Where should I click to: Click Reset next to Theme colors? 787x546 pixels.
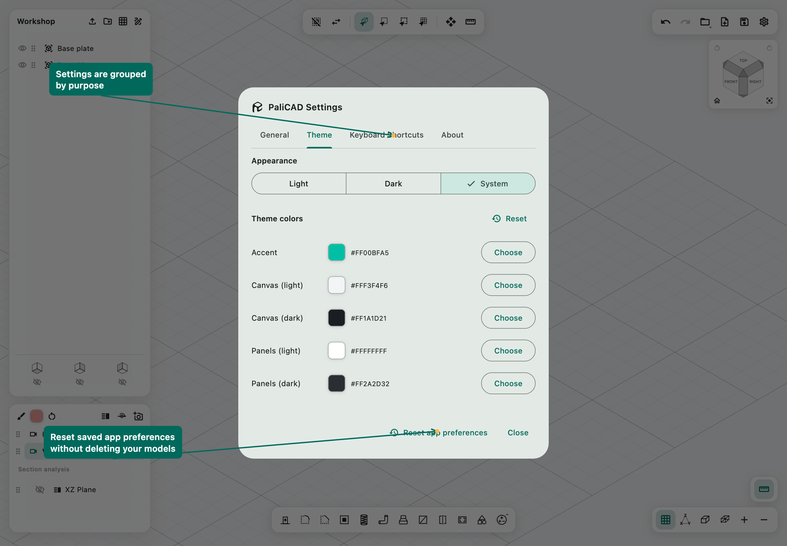[509, 218]
